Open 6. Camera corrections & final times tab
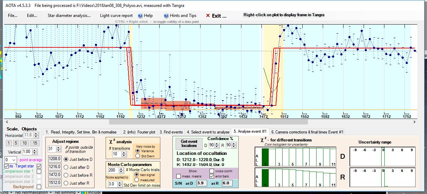The height and width of the screenshot is (194, 427). click(307, 132)
